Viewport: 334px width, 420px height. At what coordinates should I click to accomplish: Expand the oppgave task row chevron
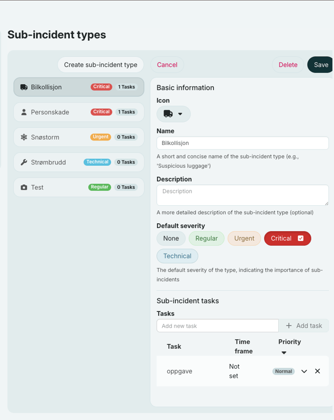pos(304,371)
